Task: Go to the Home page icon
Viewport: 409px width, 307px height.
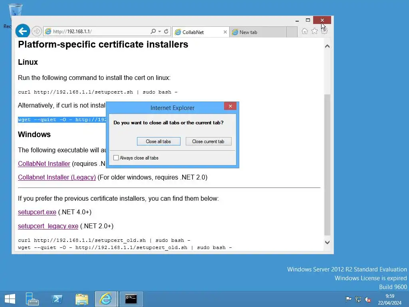Action: 304,31
